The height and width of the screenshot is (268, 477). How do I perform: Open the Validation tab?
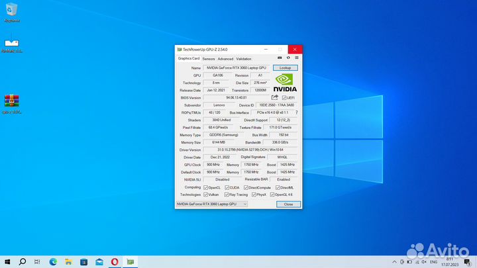point(244,59)
